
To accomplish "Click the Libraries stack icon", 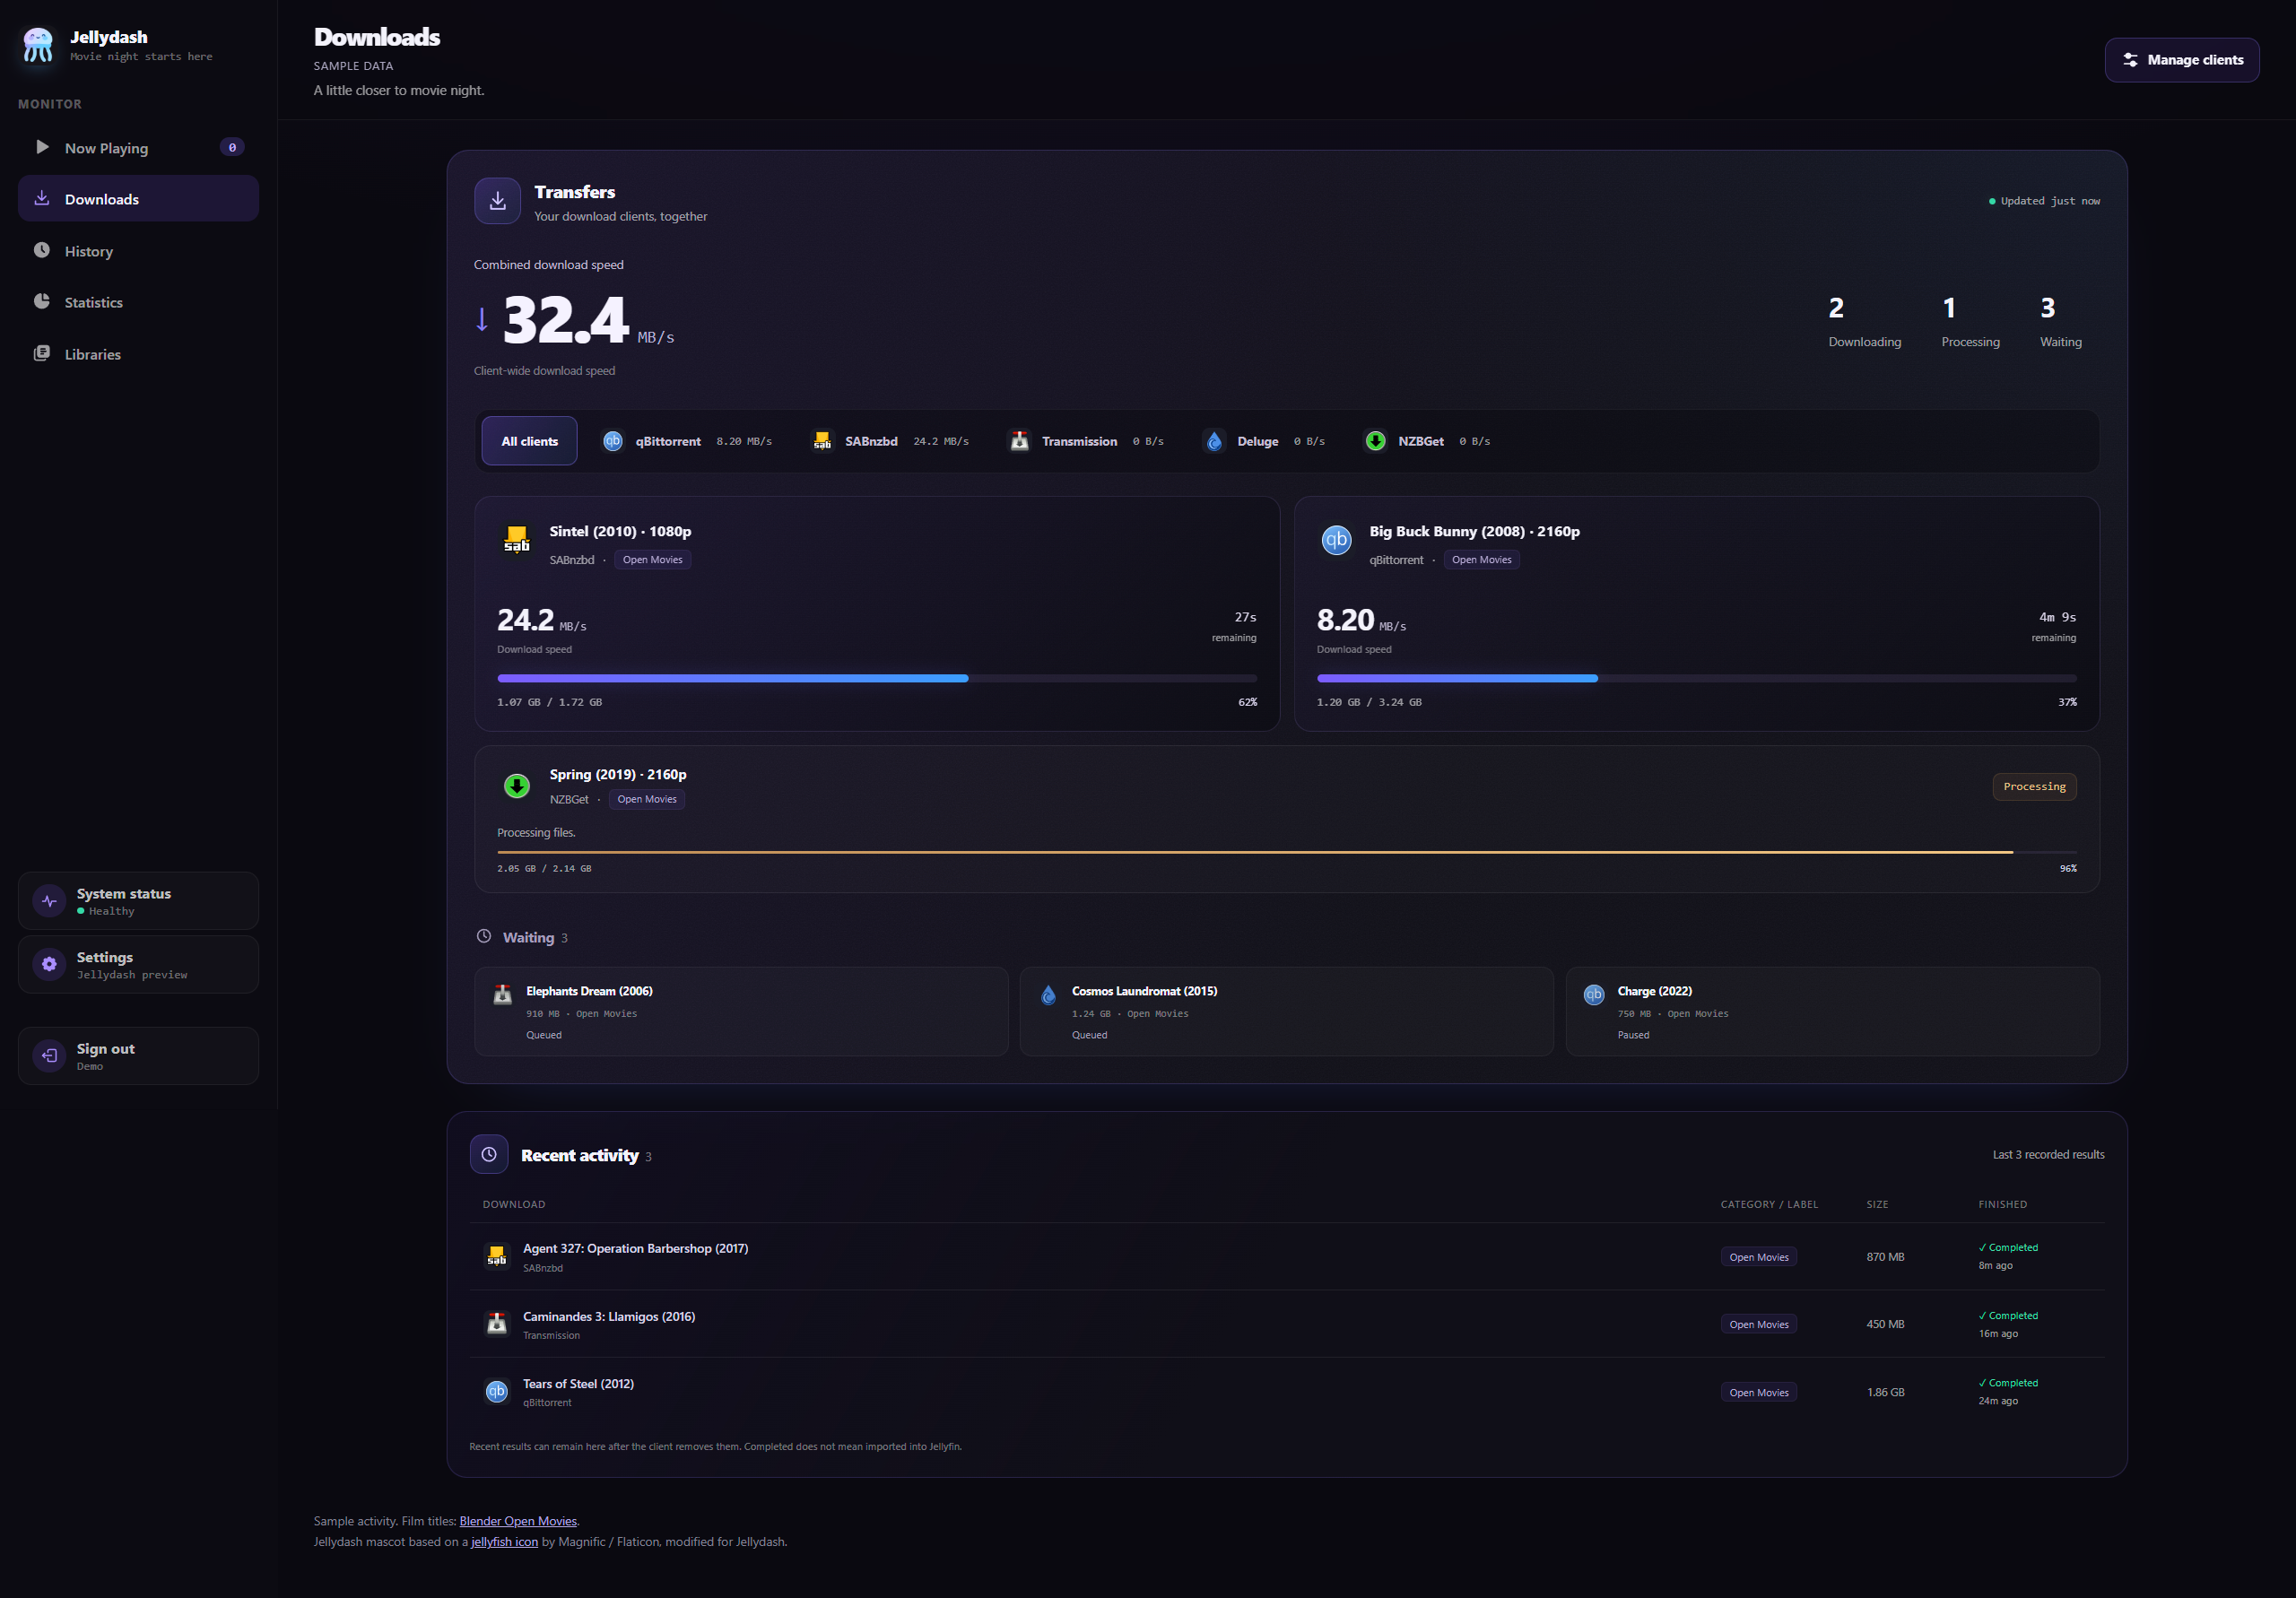I will (x=42, y=353).
